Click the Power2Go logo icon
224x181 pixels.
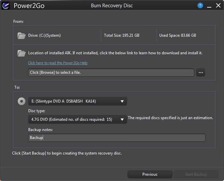pyautogui.click(x=6, y=6)
